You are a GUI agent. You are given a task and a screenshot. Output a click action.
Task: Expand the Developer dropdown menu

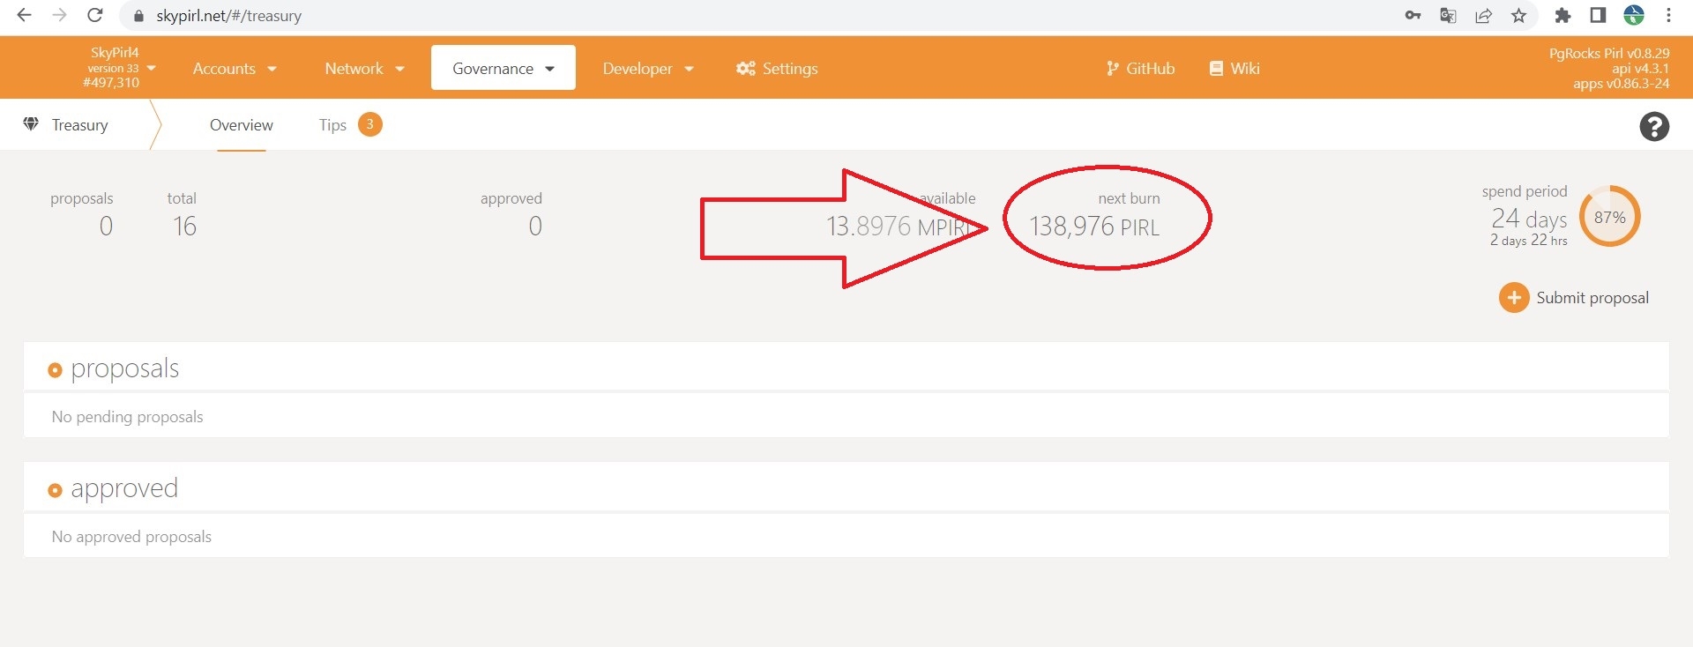(x=648, y=69)
